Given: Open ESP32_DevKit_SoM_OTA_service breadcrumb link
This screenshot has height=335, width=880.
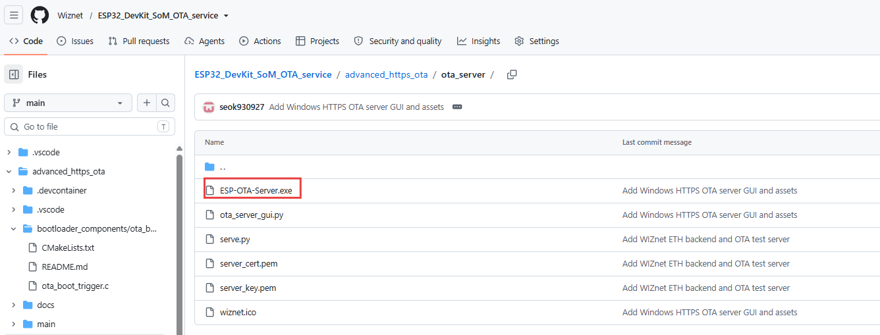Looking at the screenshot, I should [263, 74].
